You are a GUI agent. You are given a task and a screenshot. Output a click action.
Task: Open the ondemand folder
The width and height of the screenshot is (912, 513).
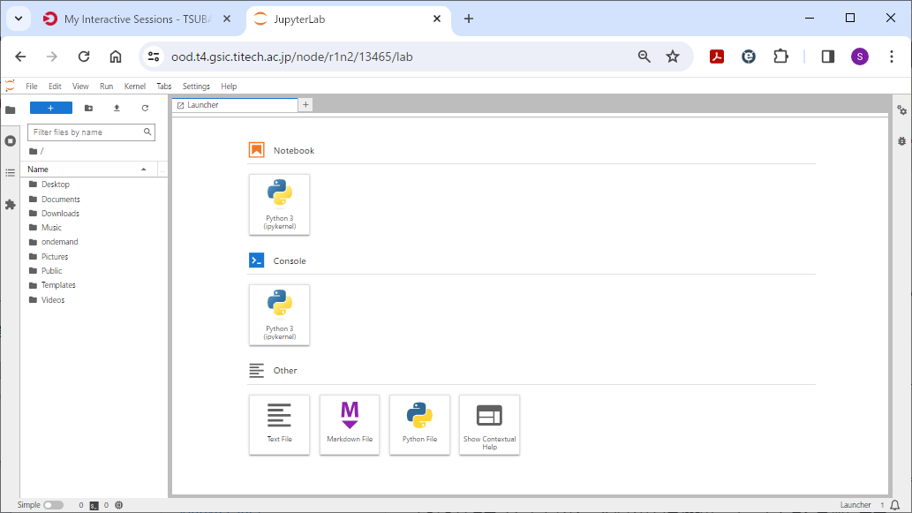(x=59, y=242)
